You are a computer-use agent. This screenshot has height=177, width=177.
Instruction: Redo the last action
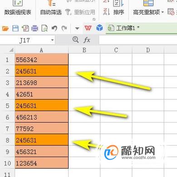tap(64, 28)
